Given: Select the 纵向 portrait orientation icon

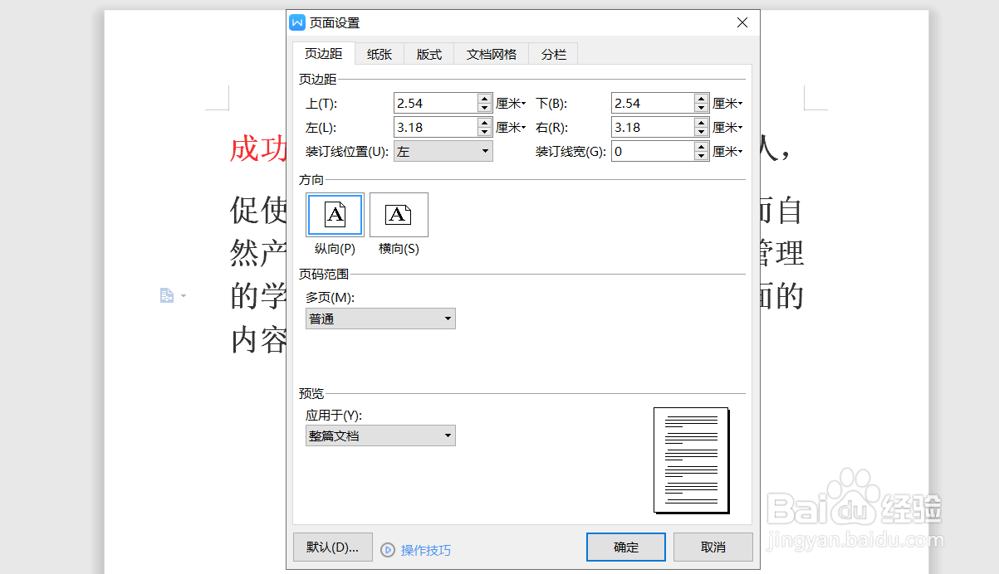Looking at the screenshot, I should coord(334,214).
